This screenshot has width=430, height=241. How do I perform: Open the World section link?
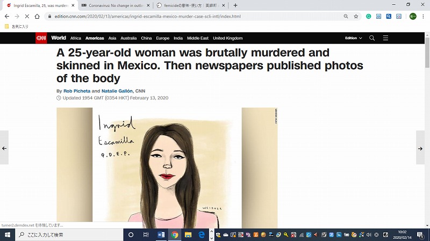click(59, 38)
